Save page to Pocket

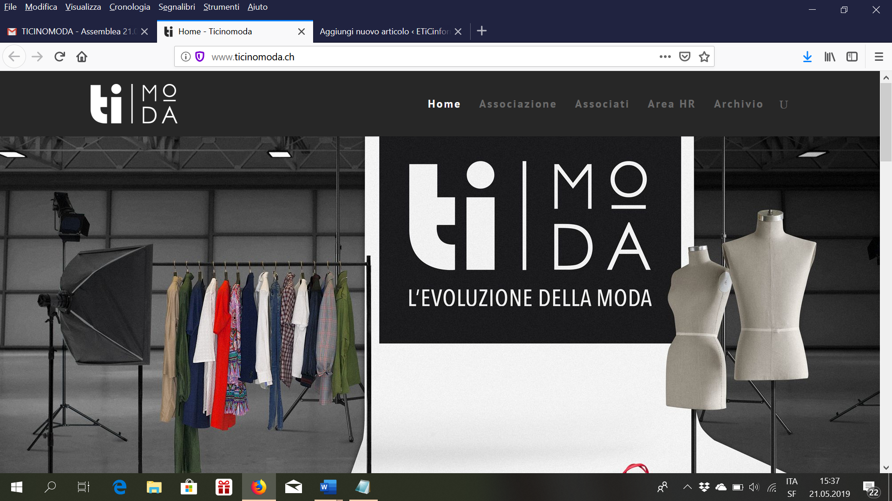pyautogui.click(x=685, y=57)
